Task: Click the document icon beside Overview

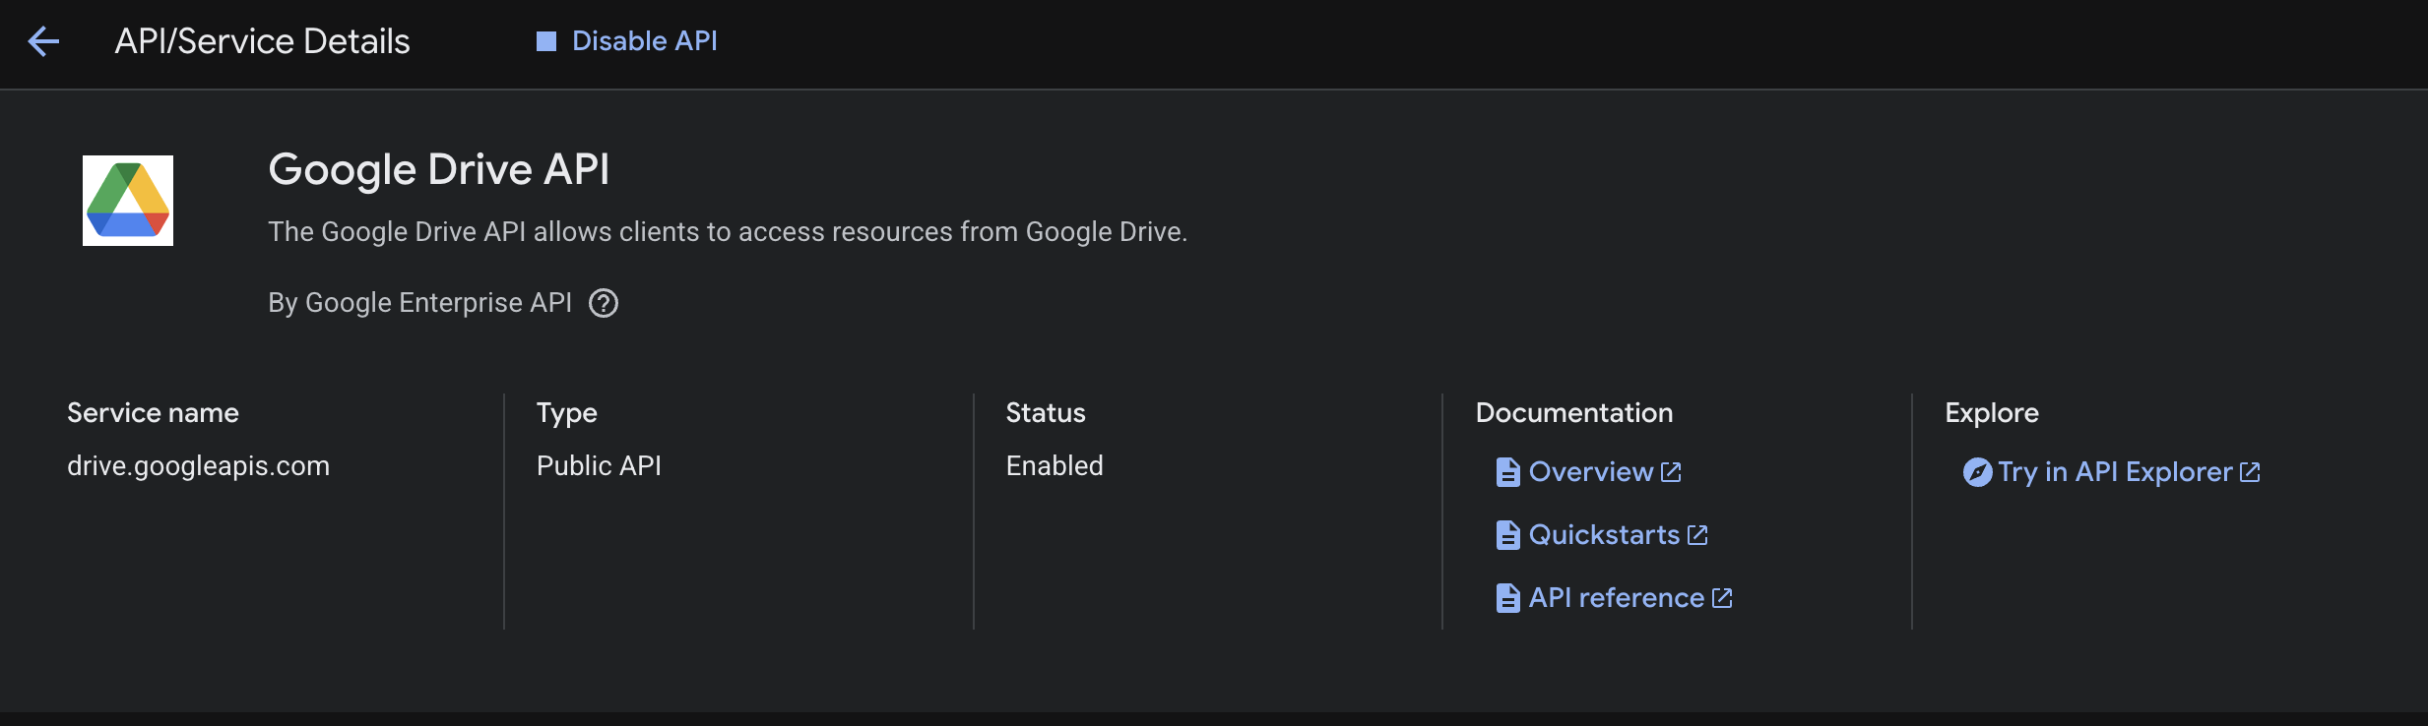Action: pos(1507,472)
